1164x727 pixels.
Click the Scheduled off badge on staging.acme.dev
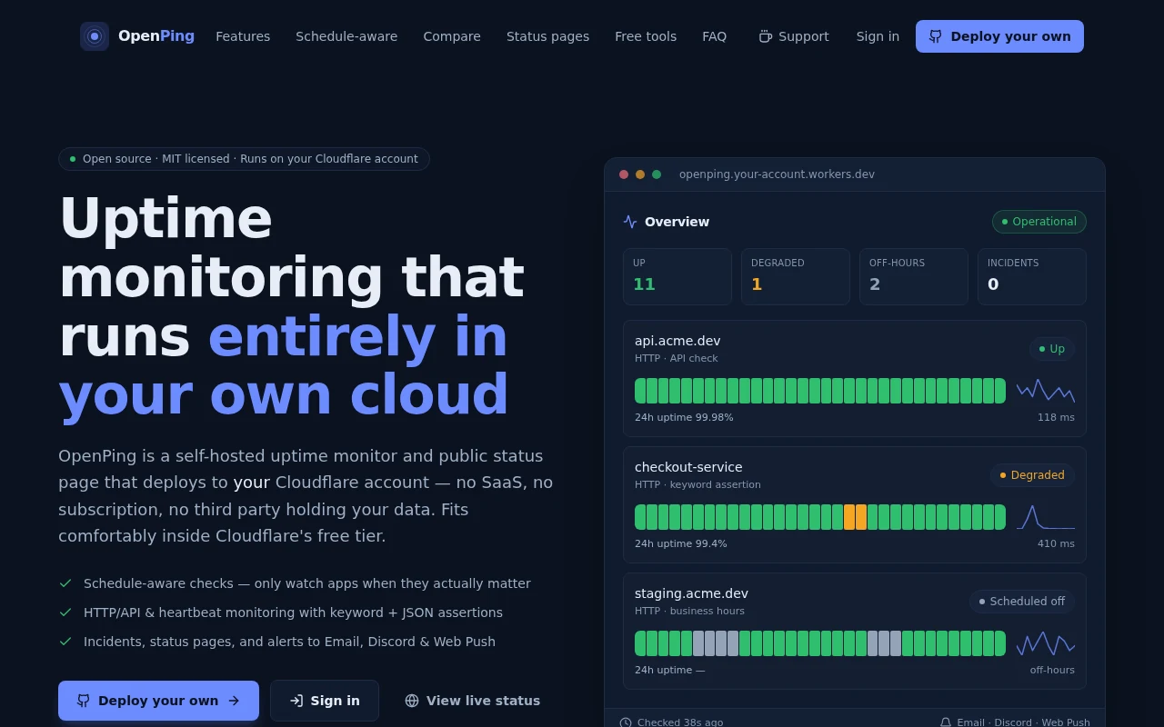[x=1022, y=602]
